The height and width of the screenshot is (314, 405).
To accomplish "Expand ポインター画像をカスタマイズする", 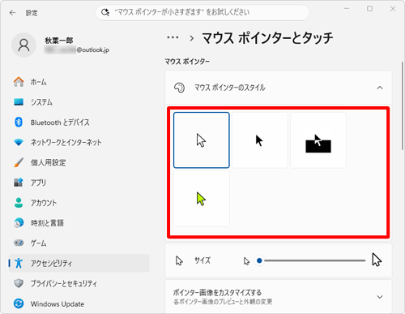I will (x=380, y=297).
